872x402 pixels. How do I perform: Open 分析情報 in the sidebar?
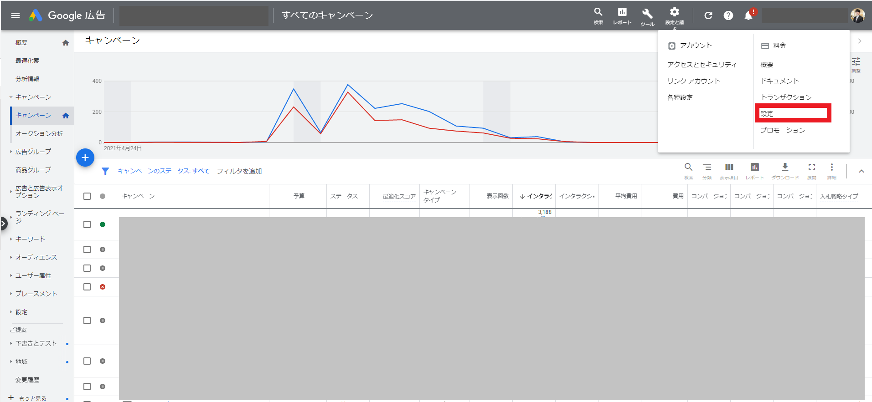coord(27,79)
